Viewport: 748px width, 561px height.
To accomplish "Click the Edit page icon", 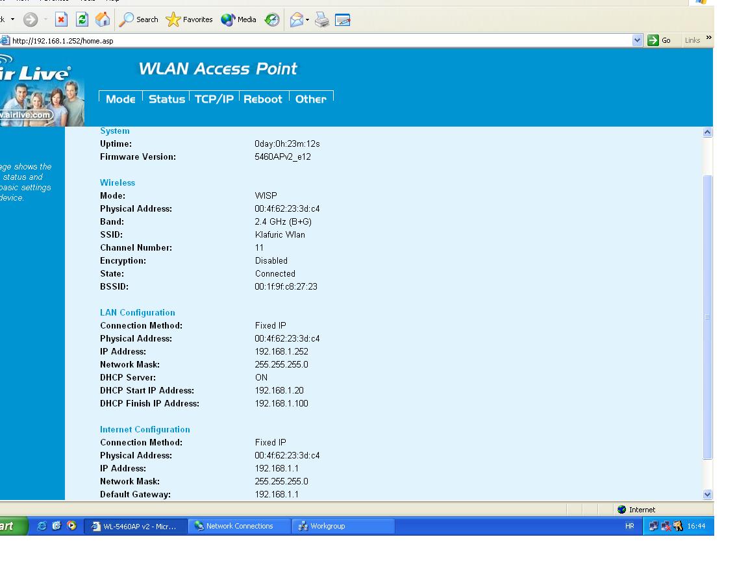I will pyautogui.click(x=343, y=19).
